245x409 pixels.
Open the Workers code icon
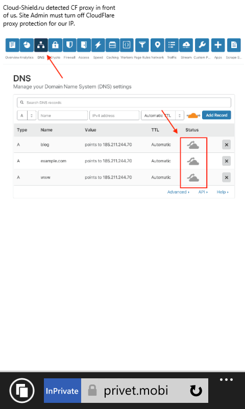pyautogui.click(x=127, y=45)
